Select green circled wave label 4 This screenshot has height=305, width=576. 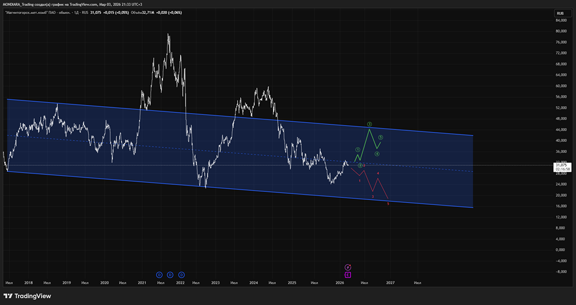pos(377,154)
